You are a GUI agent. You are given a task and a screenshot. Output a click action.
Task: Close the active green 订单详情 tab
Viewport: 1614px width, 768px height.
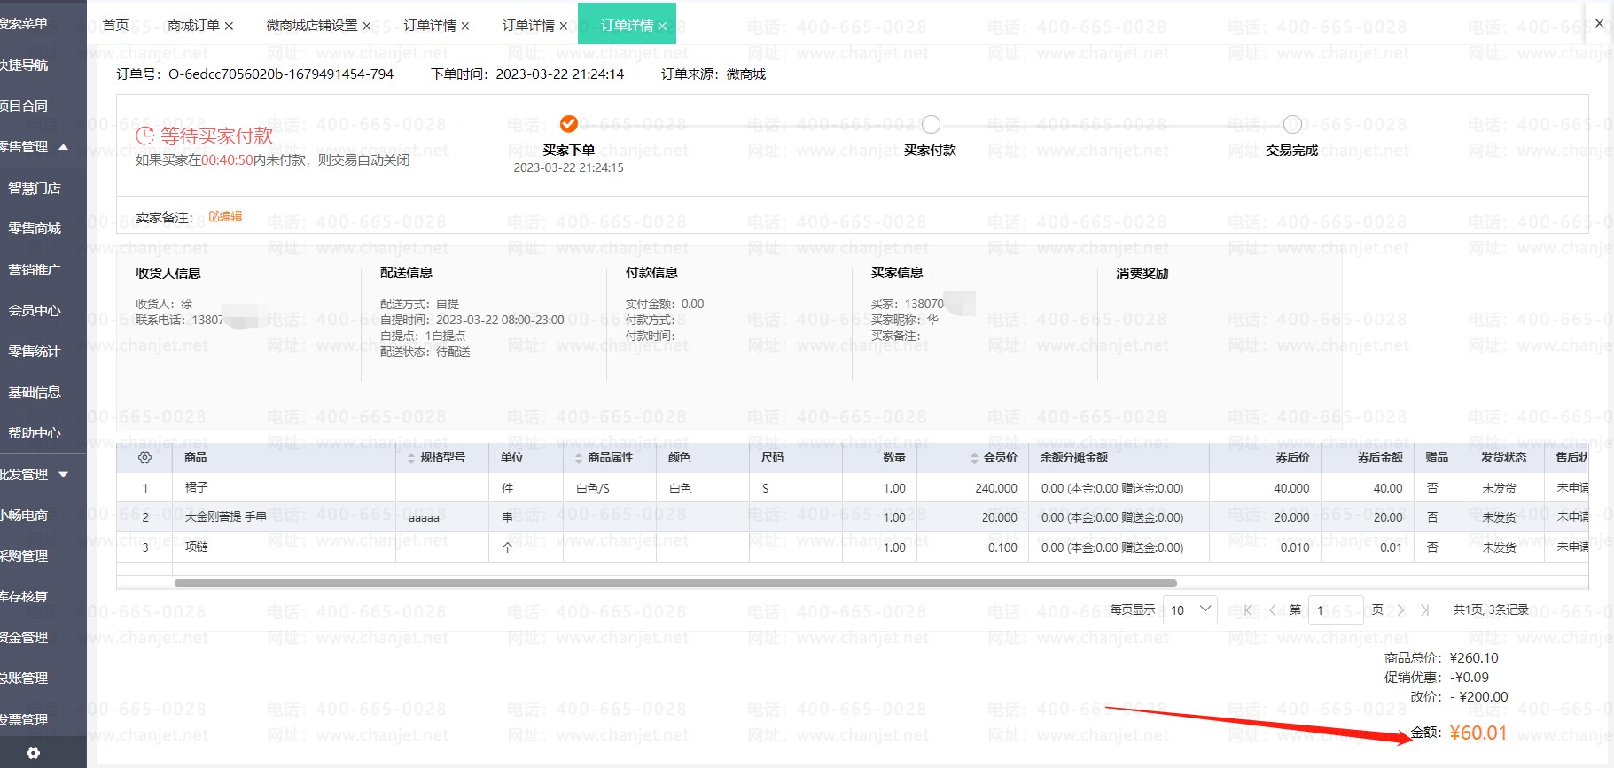click(662, 27)
